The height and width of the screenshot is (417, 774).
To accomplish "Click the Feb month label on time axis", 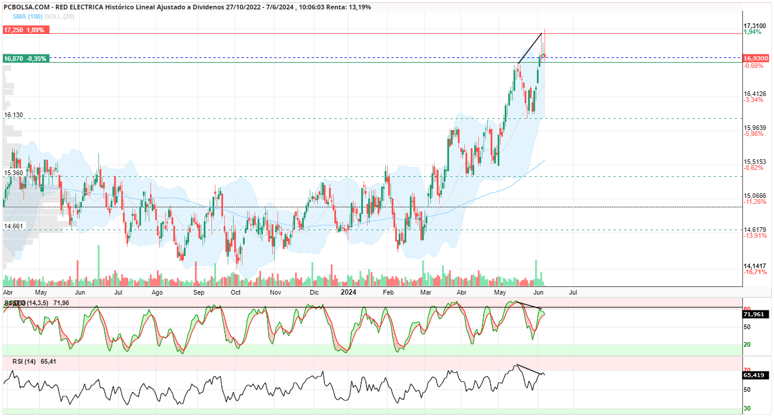I will (388, 292).
